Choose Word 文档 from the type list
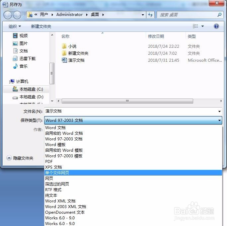The image size is (227, 226). coord(133,128)
